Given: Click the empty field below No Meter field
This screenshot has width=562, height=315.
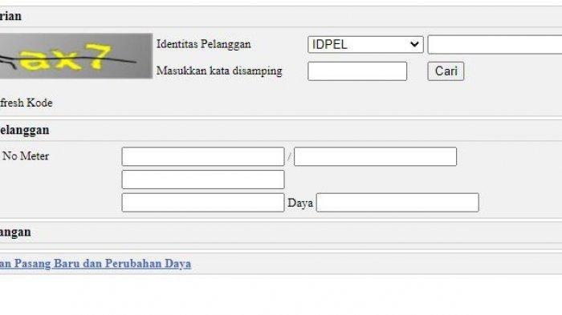Looking at the screenshot, I should (x=203, y=180).
